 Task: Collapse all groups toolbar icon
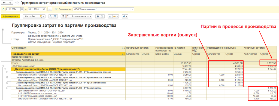tap(63, 16)
